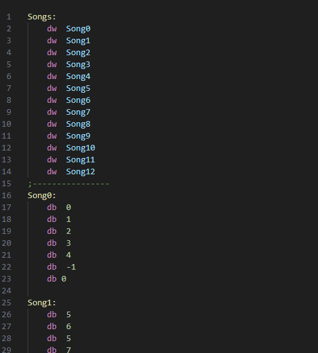Click the Song2 reference on line 4
The width and height of the screenshot is (318, 353).
tap(78, 53)
